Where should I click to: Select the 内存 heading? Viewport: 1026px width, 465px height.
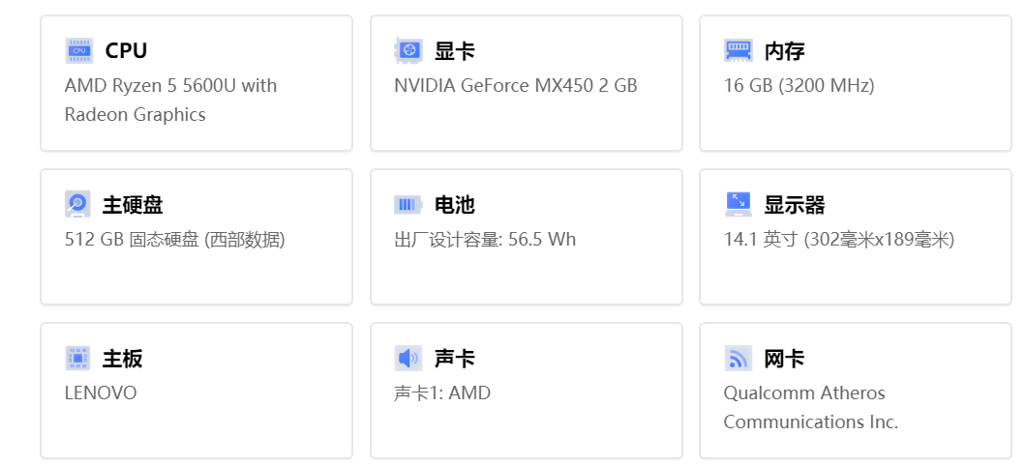click(784, 50)
